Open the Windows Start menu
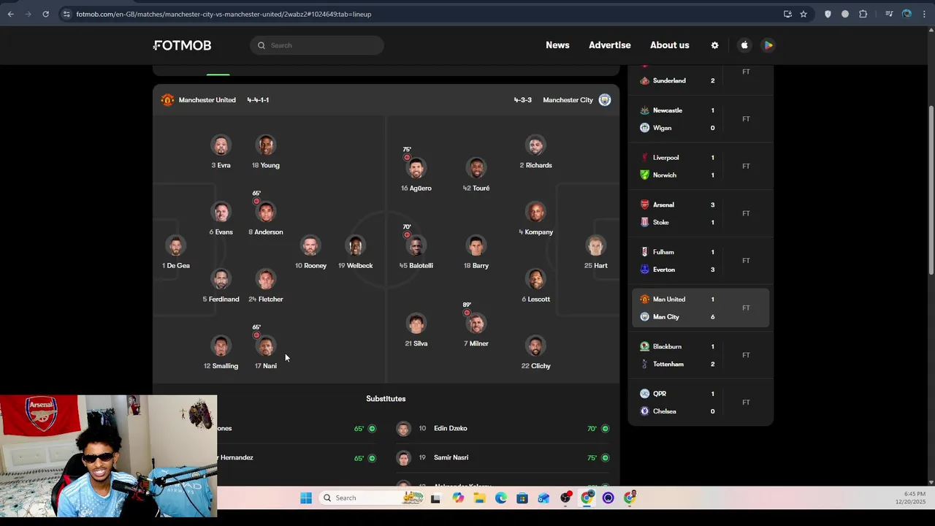Screen dimensions: 935x526 306,498
